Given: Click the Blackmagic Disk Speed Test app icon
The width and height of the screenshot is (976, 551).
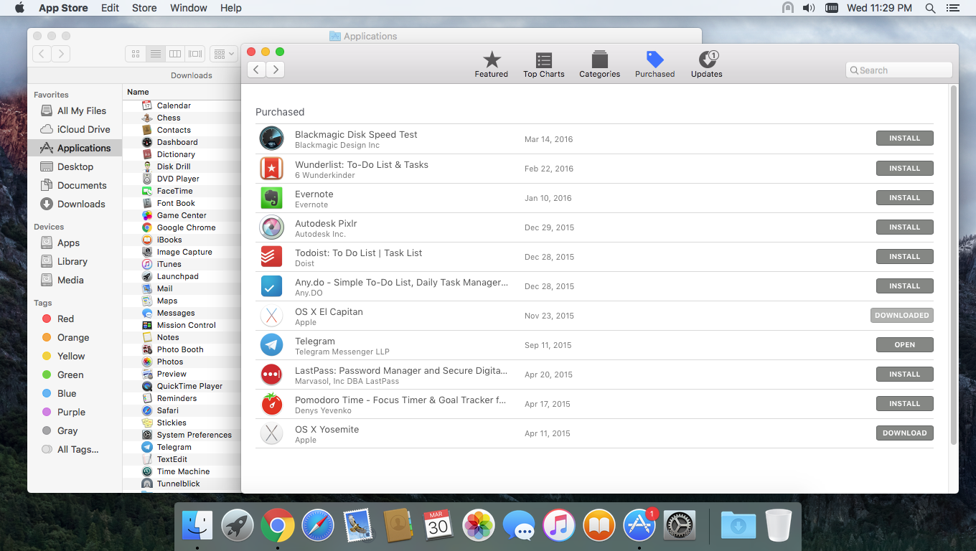Looking at the screenshot, I should coord(271,138).
